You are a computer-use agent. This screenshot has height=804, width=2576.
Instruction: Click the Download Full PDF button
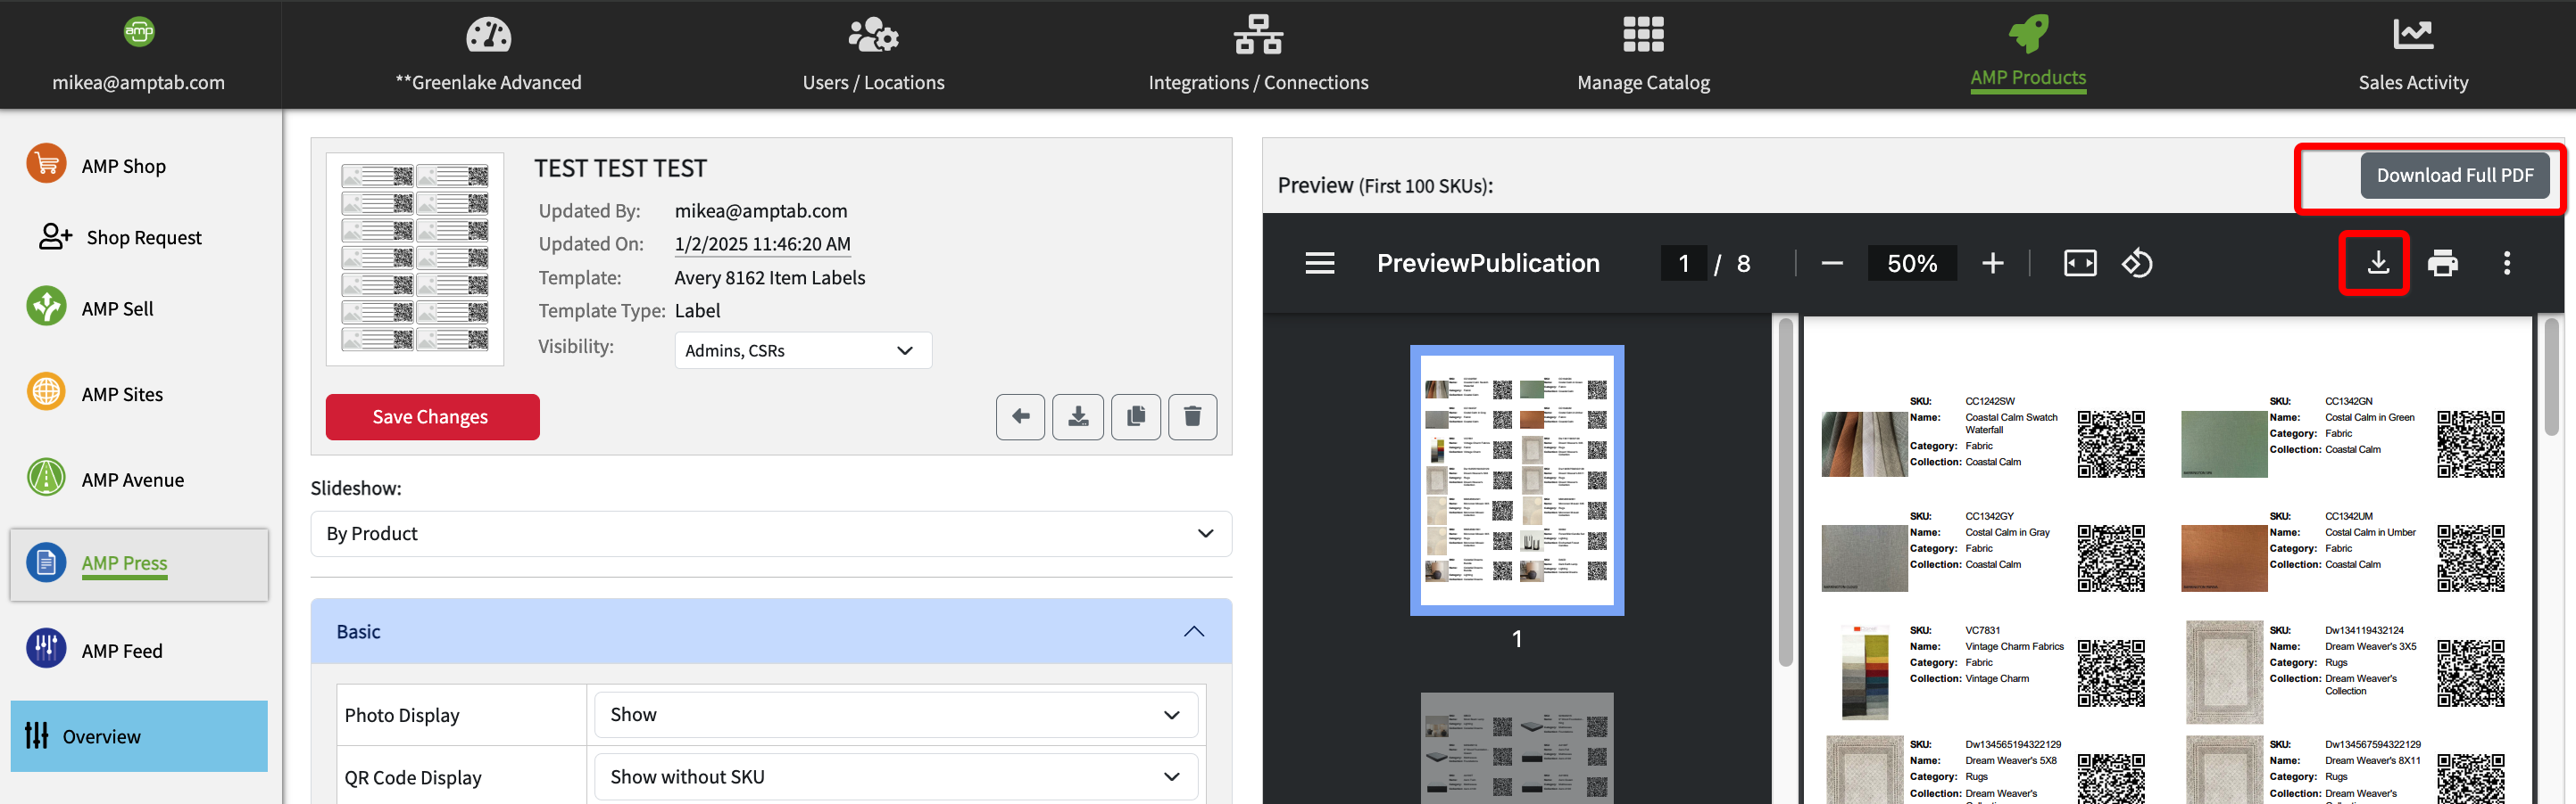[x=2454, y=176]
